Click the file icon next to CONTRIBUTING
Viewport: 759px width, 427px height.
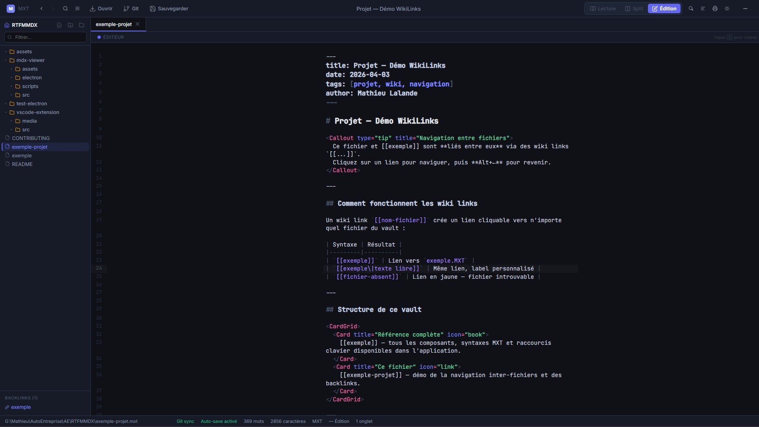pyautogui.click(x=7, y=138)
